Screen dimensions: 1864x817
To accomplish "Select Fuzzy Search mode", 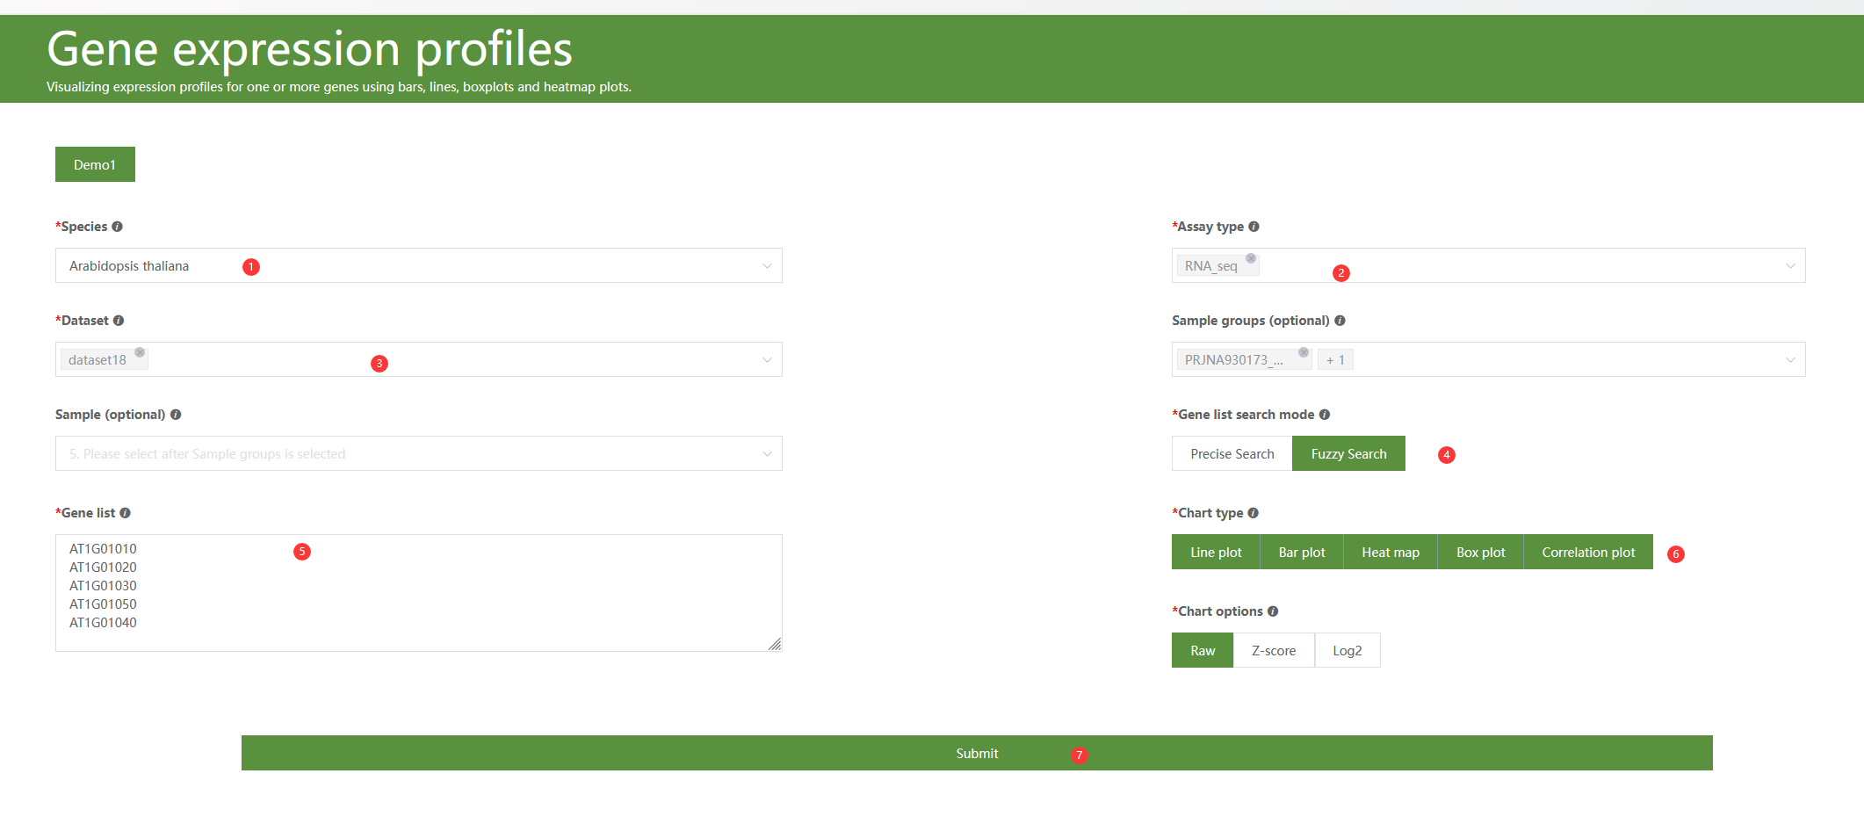I will tap(1348, 453).
